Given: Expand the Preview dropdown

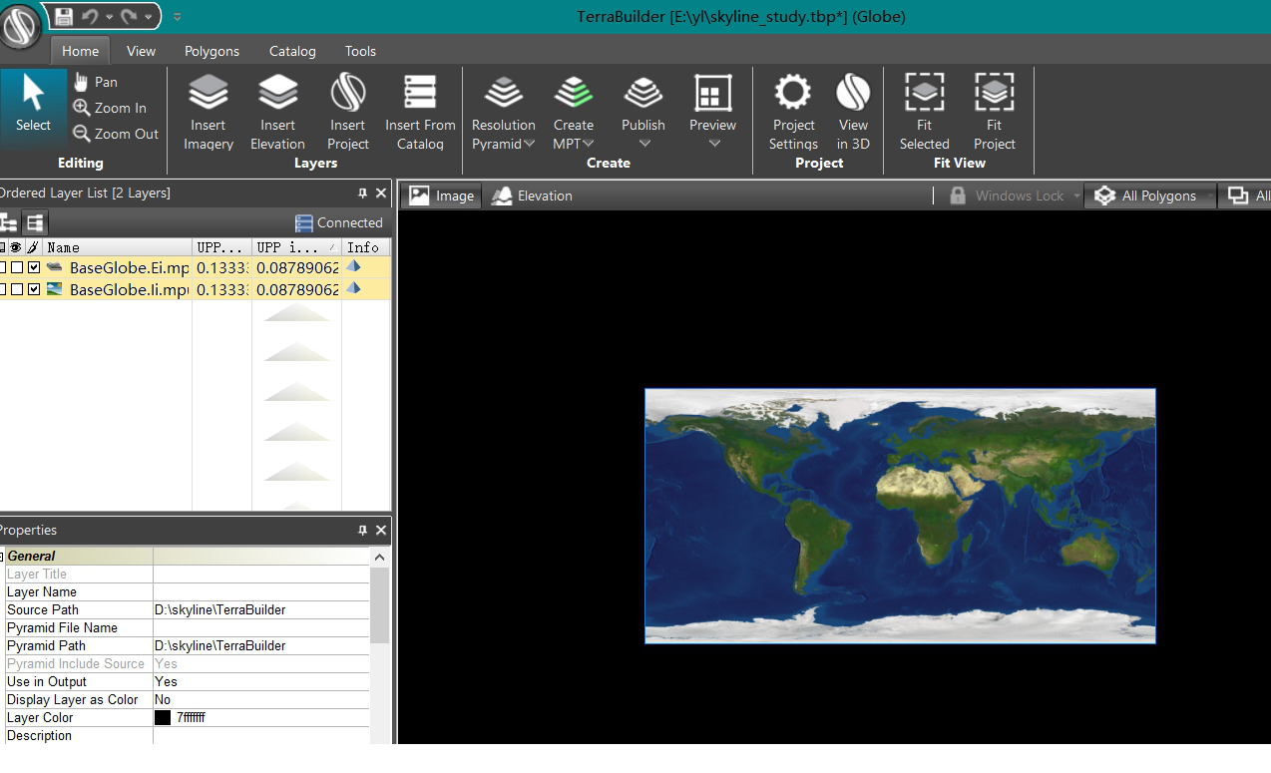Looking at the screenshot, I should [713, 144].
